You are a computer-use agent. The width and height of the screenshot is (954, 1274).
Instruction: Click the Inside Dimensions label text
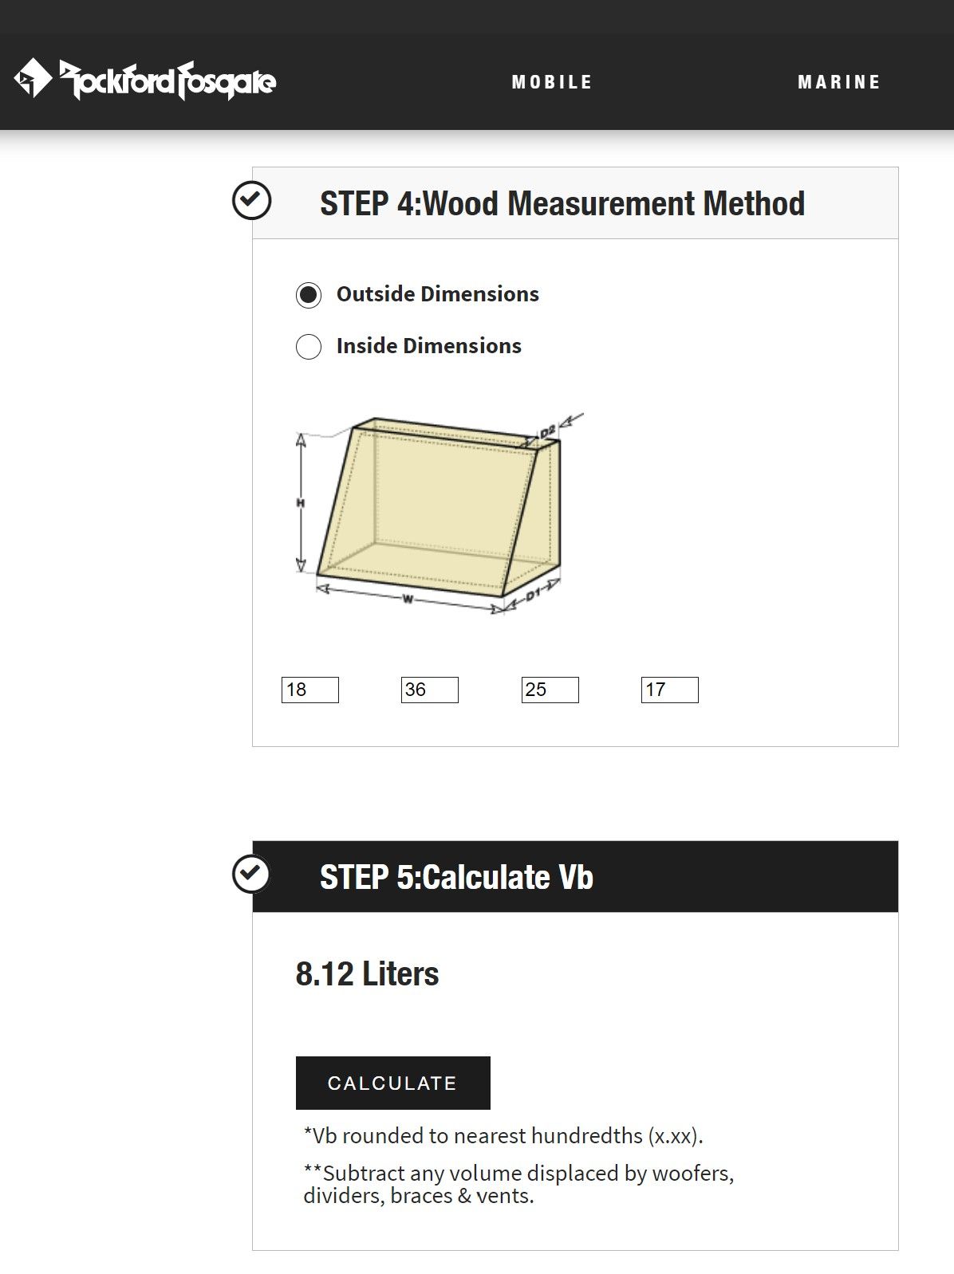(429, 346)
